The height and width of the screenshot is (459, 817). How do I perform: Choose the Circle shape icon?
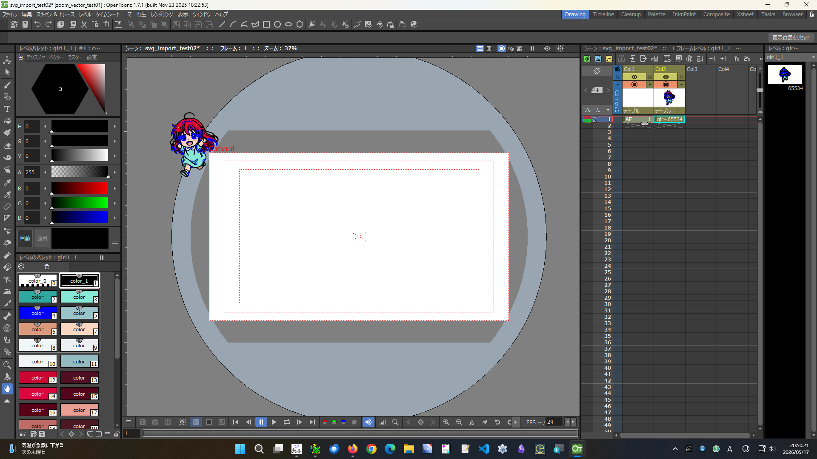pyautogui.click(x=277, y=25)
